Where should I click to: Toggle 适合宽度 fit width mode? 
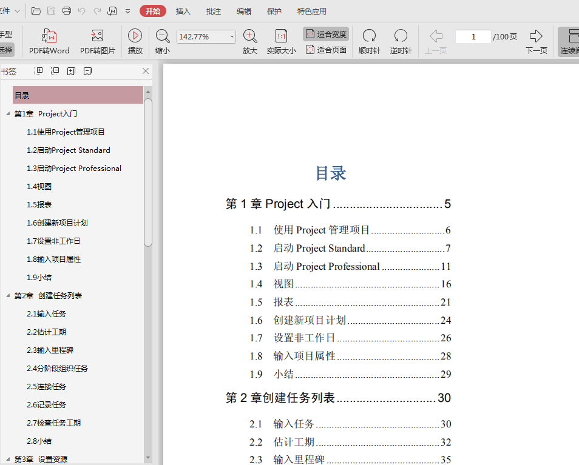coord(326,34)
